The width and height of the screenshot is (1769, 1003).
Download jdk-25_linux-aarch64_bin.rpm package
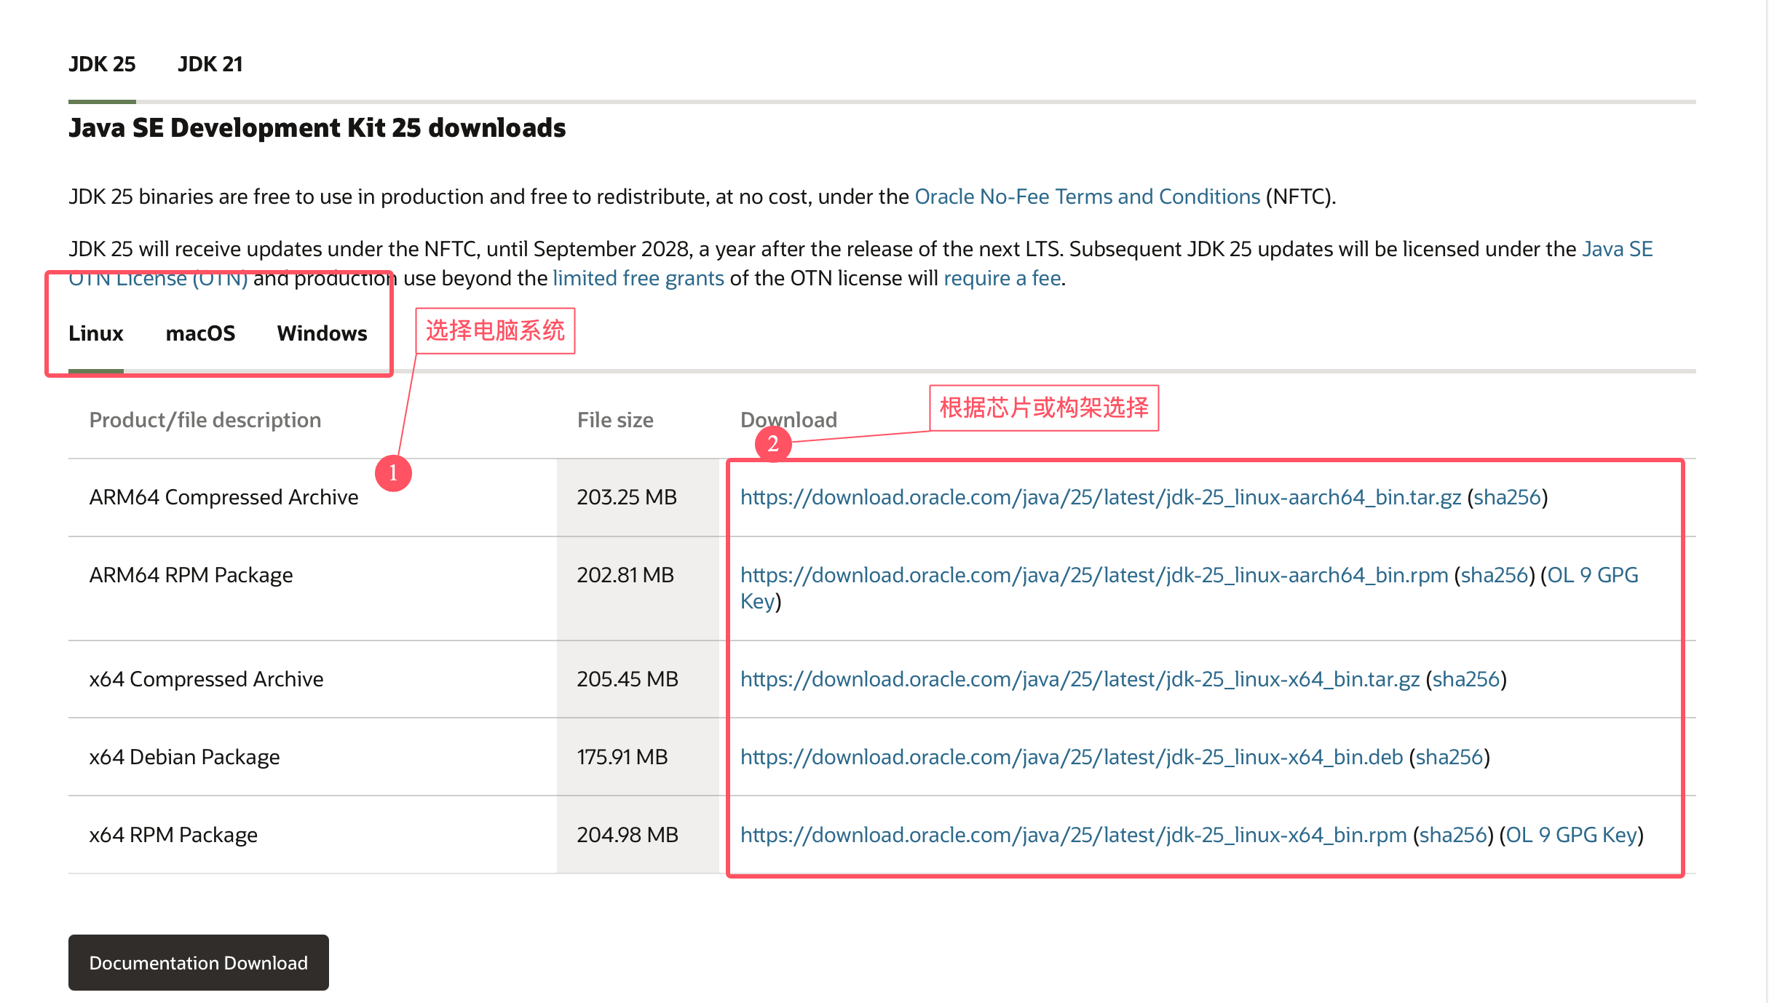(x=1094, y=575)
